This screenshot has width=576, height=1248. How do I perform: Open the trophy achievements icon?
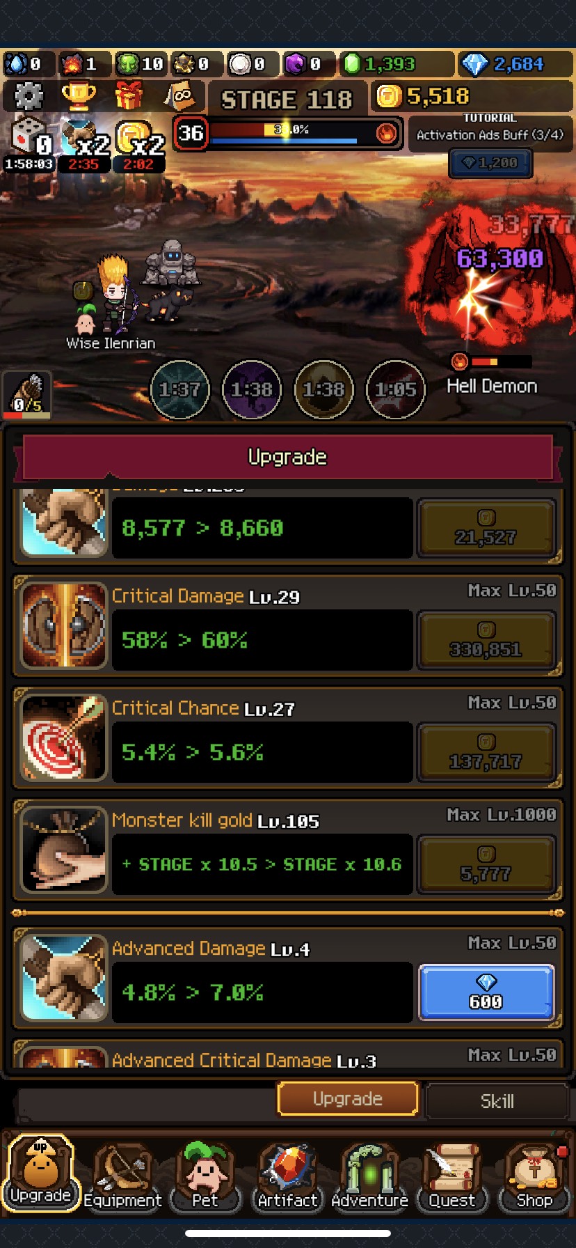pos(79,95)
